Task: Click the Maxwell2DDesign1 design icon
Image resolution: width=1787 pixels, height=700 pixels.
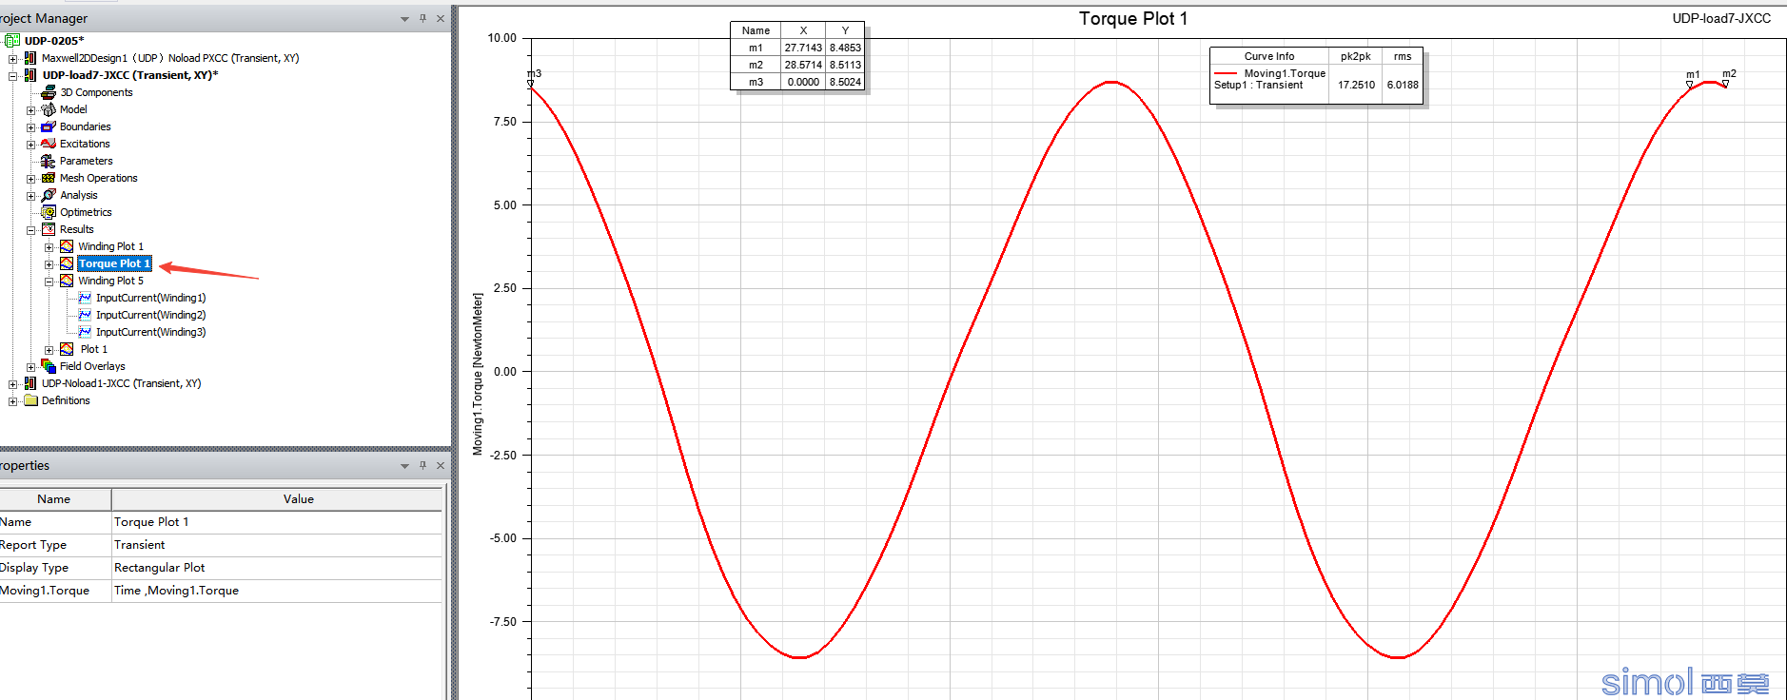Action: click(30, 58)
